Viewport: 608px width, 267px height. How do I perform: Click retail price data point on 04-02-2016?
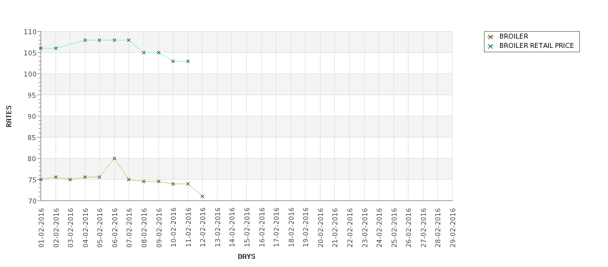pyautogui.click(x=85, y=40)
